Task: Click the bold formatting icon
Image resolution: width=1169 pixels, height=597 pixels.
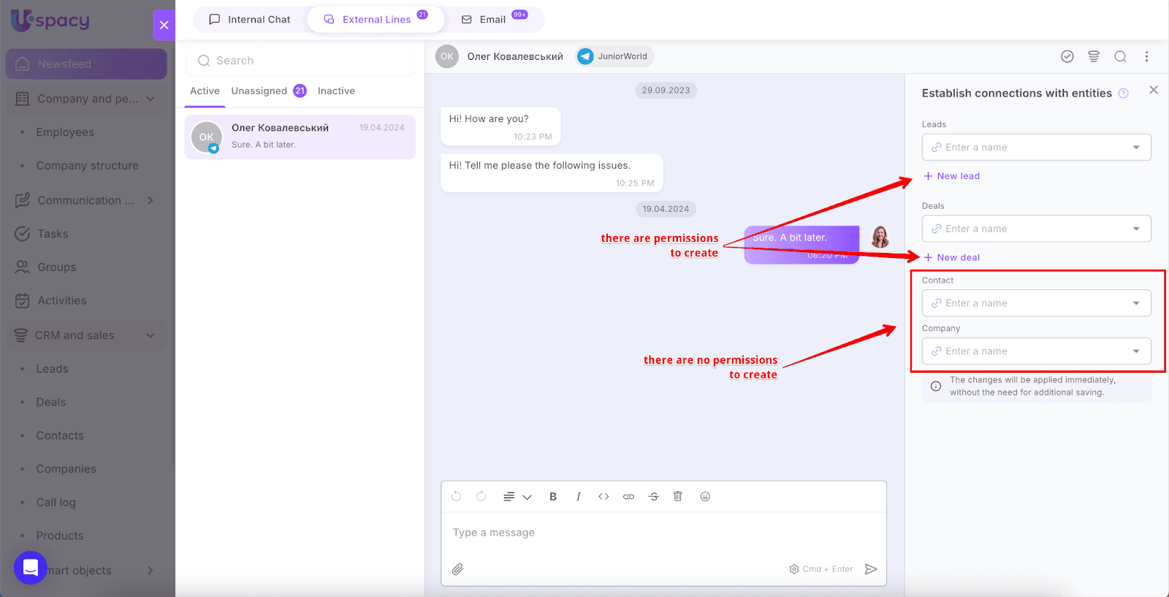Action: (x=553, y=497)
